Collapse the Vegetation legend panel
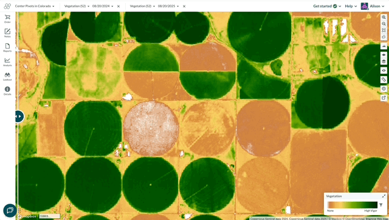389x220 pixels. coord(384,196)
